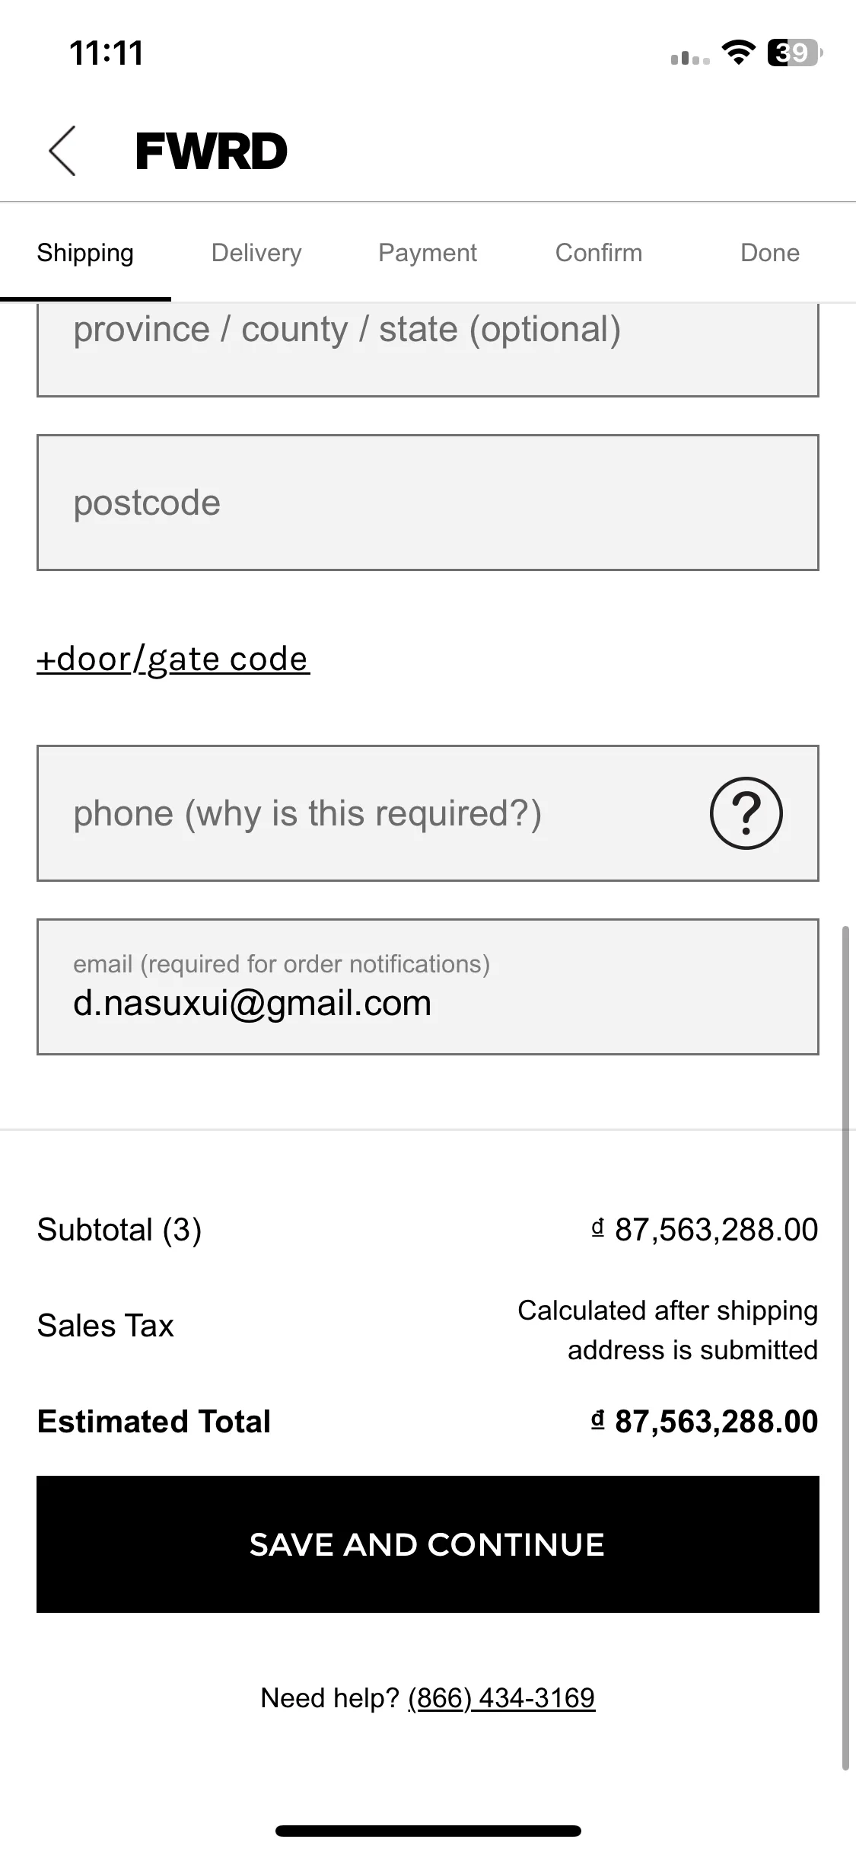This screenshot has height=1855, width=856.
Task: Expand the +door/gate code link
Action: pyautogui.click(x=173, y=659)
